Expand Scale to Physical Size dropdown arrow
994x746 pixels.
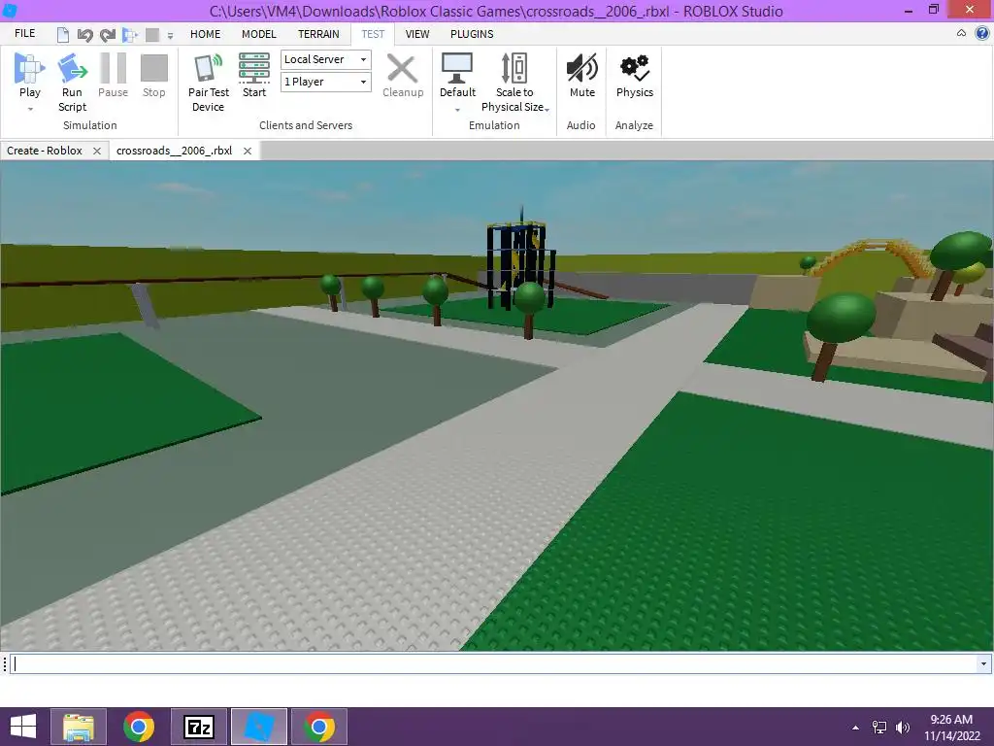547,109
